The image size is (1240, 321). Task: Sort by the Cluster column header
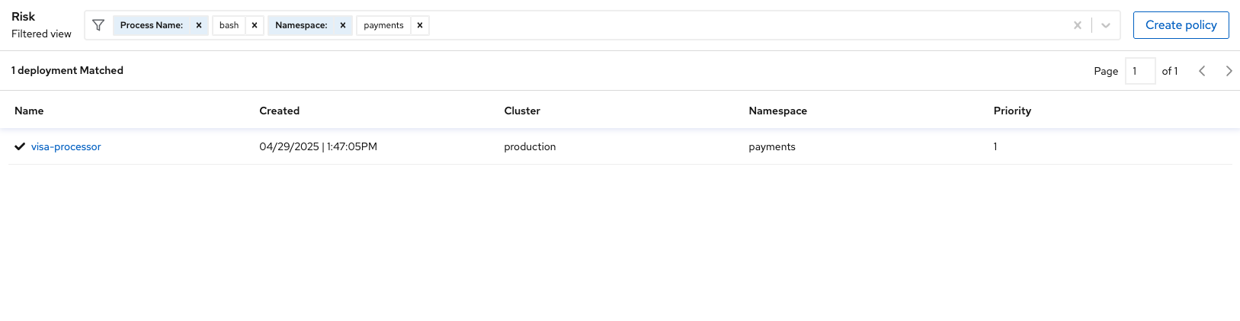[x=522, y=111]
